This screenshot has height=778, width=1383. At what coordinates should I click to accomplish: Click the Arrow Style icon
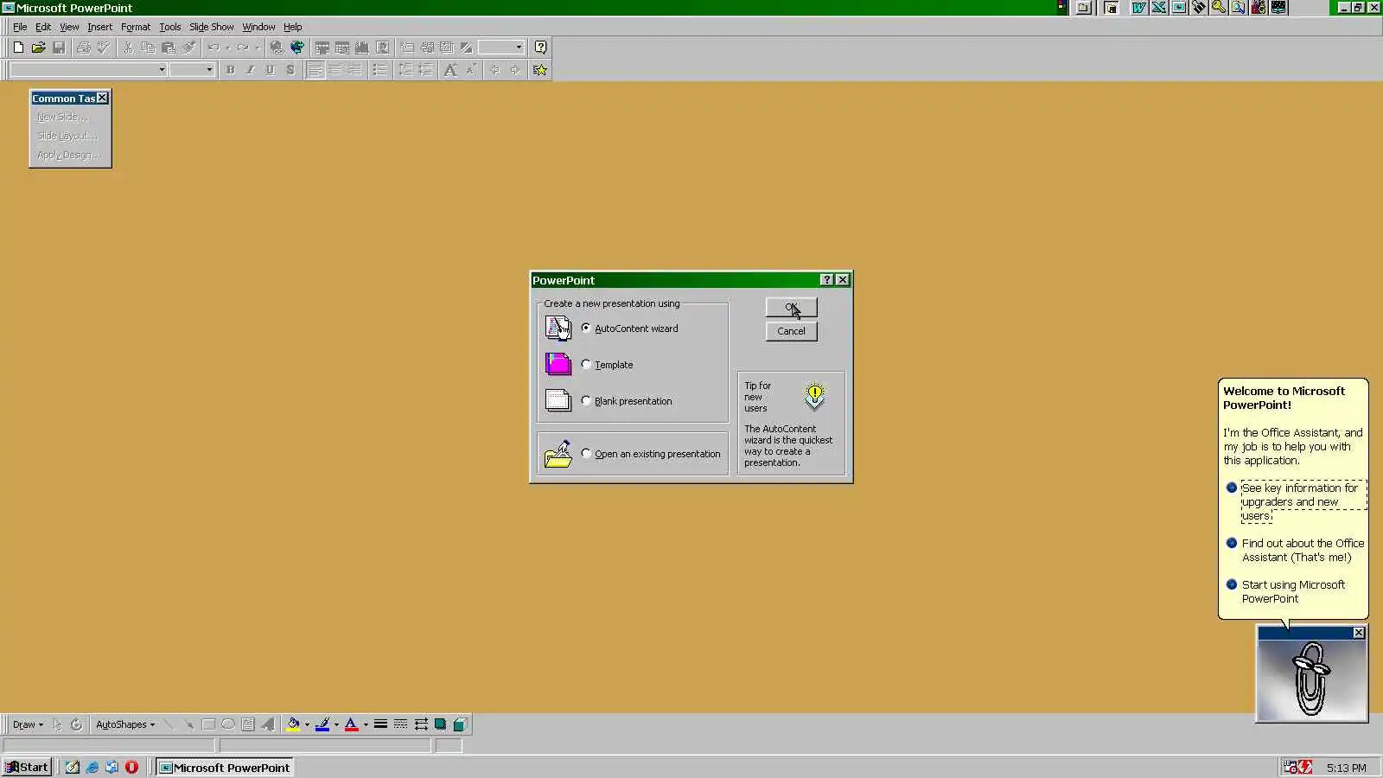click(421, 724)
